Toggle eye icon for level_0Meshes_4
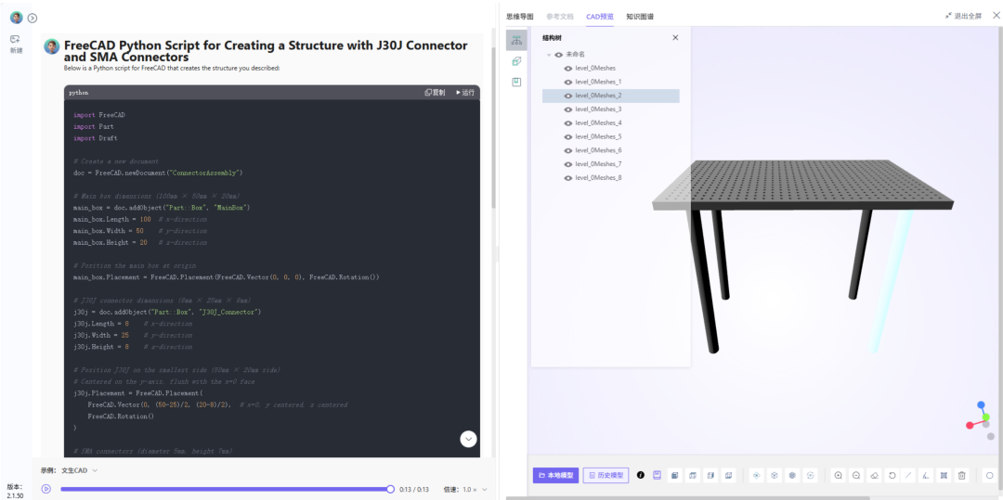Screen dimensions: 1003x500 pos(567,122)
